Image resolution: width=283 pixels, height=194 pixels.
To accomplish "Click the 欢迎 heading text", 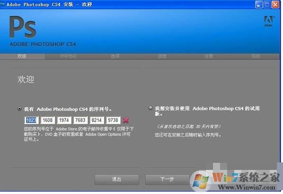I will point(26,79).
